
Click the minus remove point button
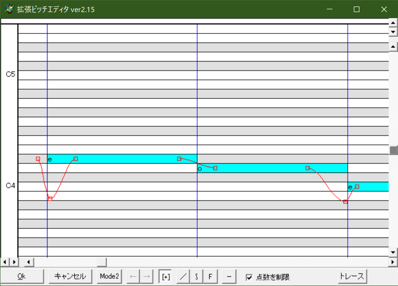[x=229, y=276]
